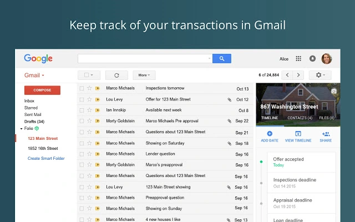Check the Inspections tomorrow email checkbox
Screen dimensions: 355x222
click(82, 88)
